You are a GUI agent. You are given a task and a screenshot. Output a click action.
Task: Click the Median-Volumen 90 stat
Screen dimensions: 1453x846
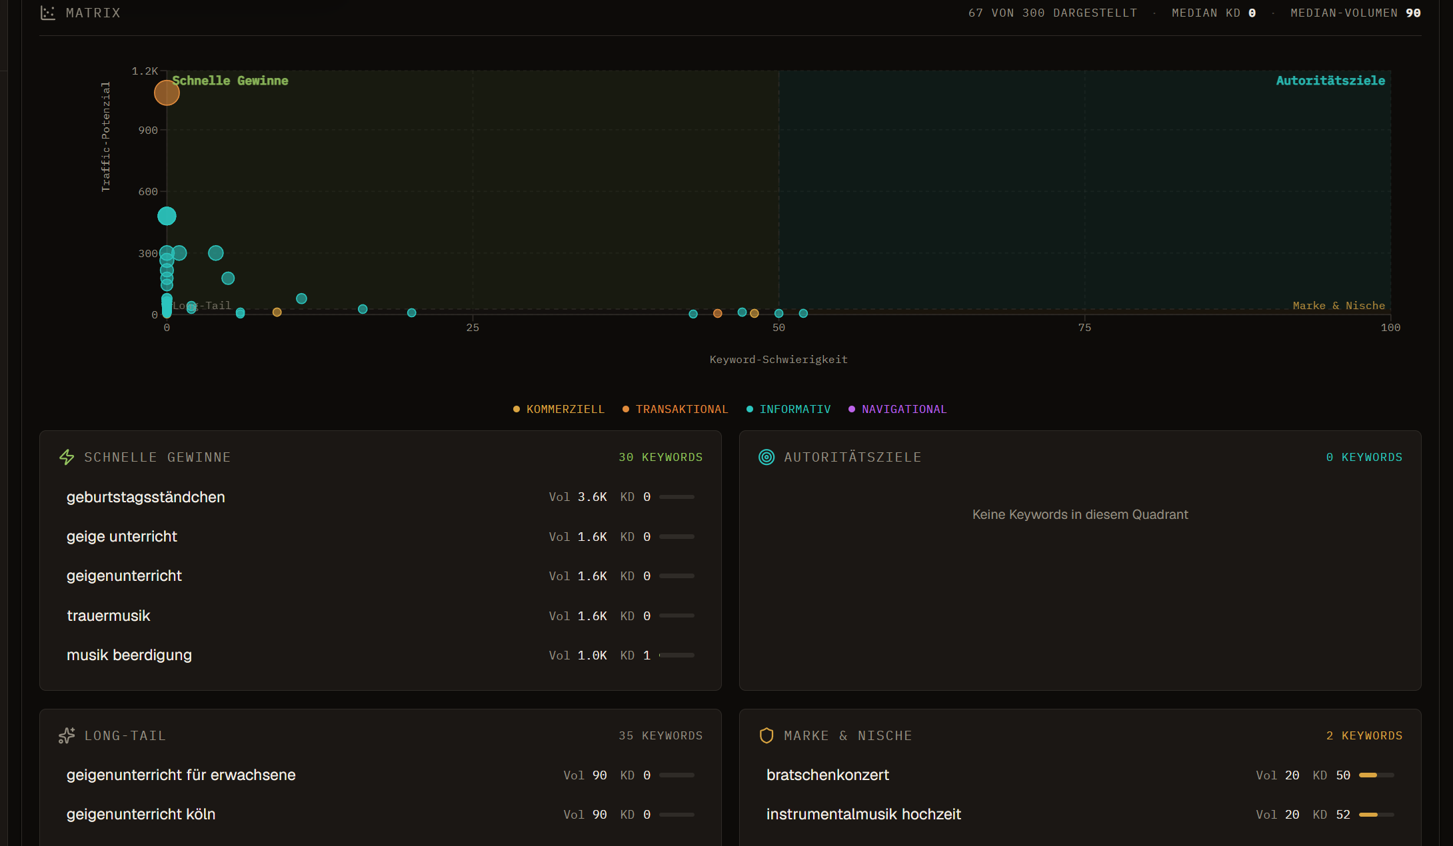(1356, 13)
